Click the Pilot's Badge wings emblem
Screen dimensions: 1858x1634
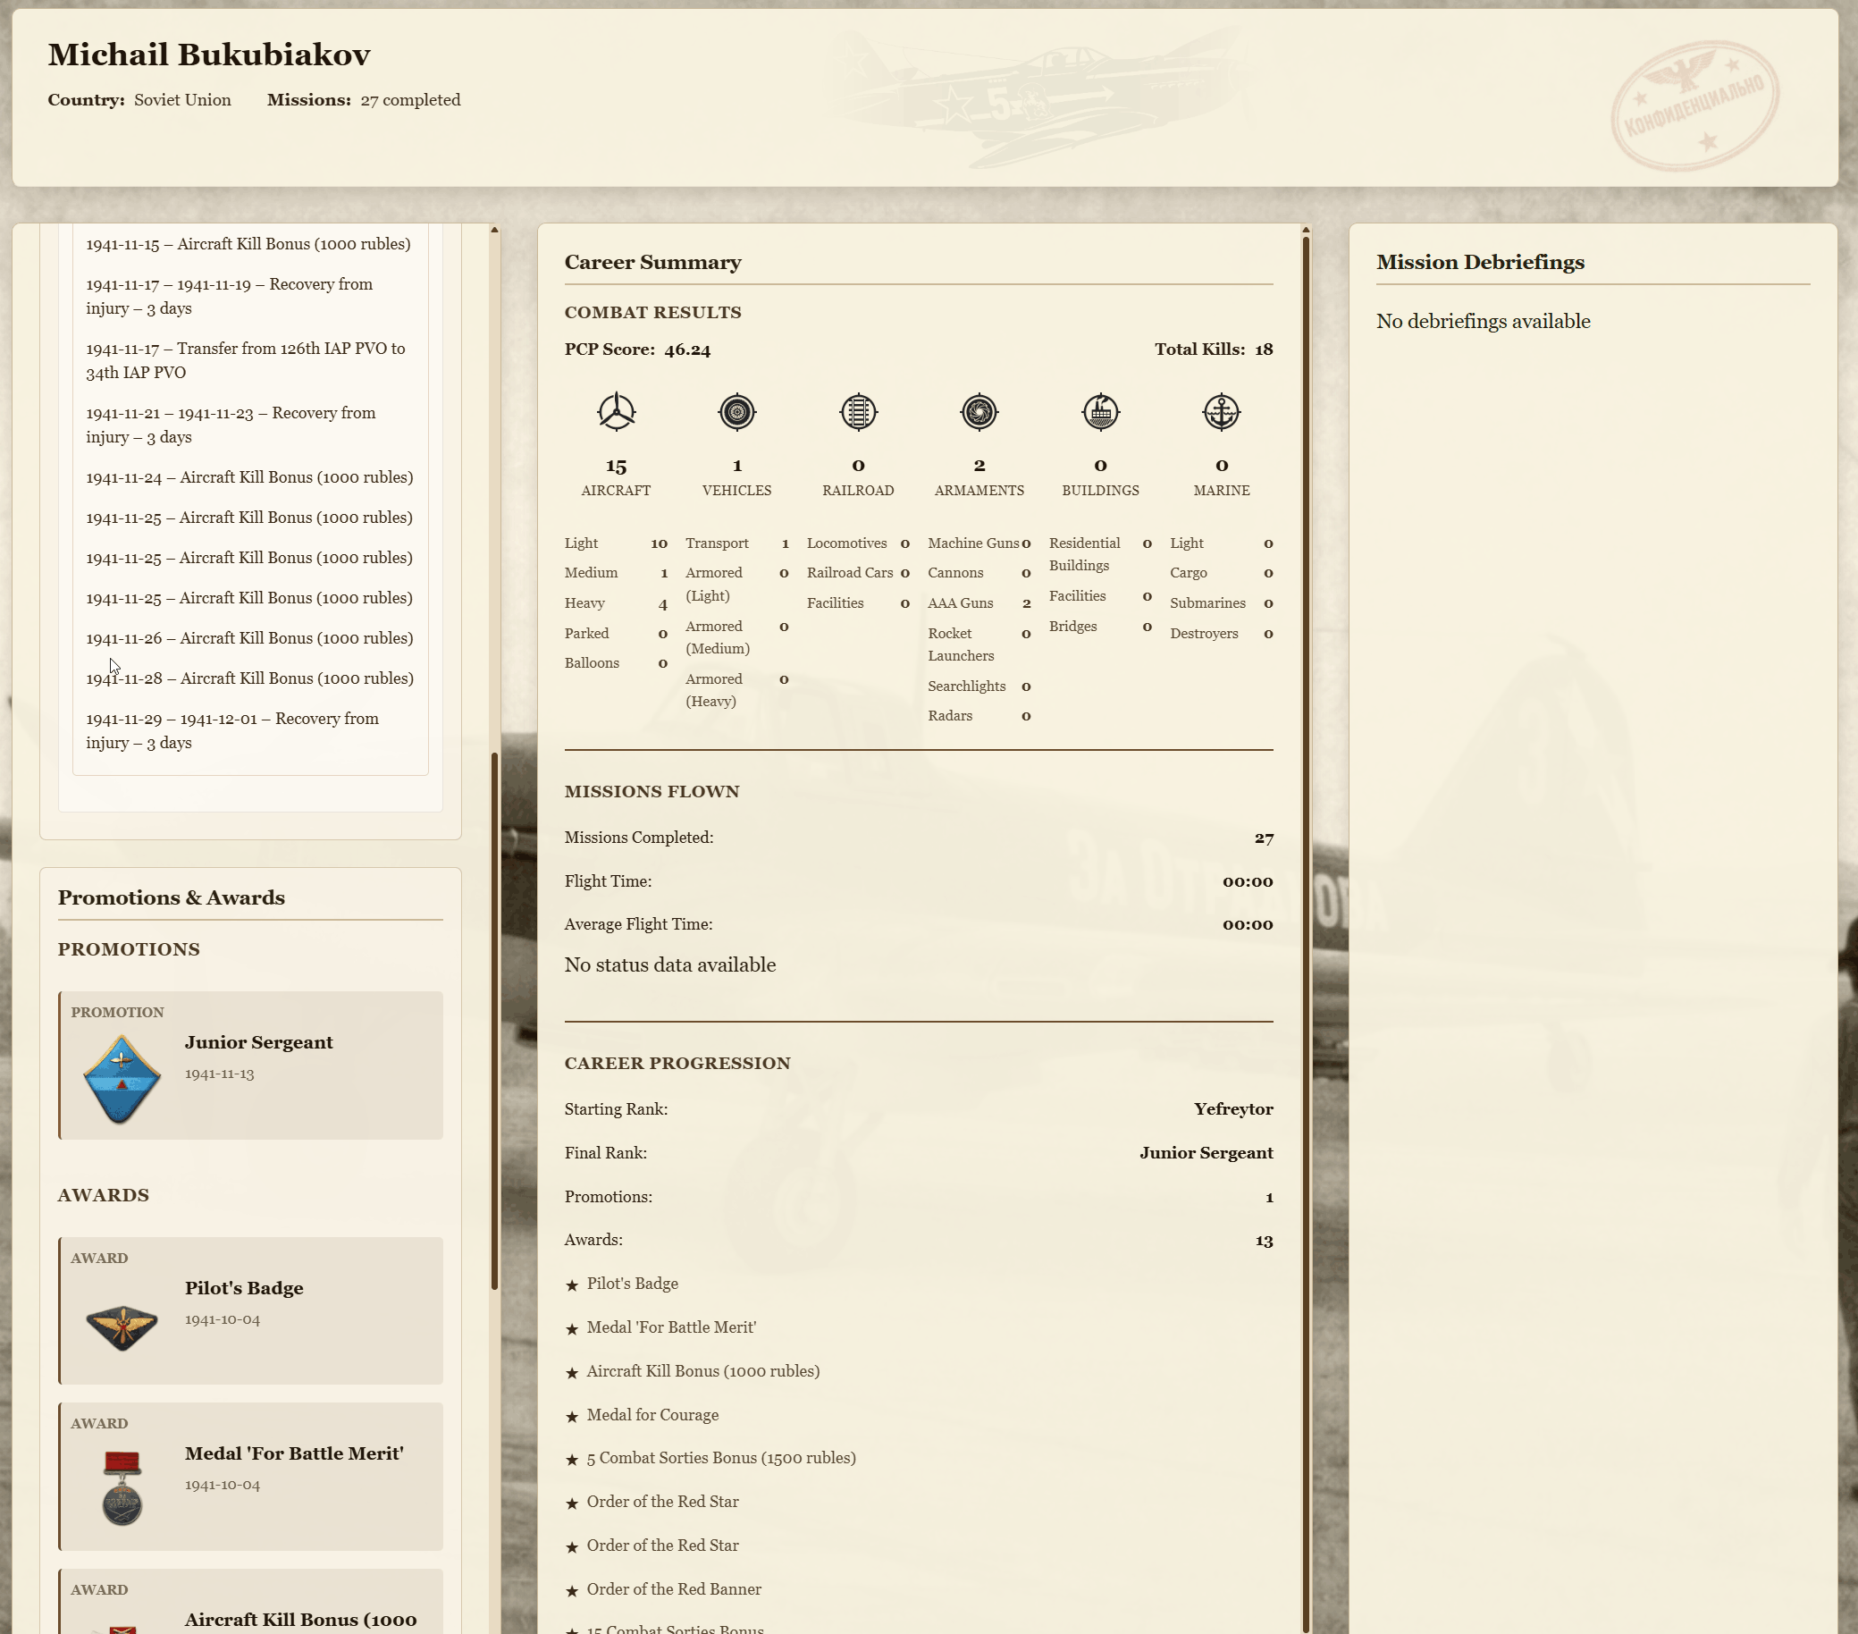coord(122,1326)
